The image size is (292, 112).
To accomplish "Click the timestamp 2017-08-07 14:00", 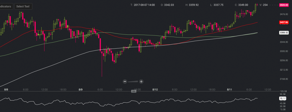I will (144, 5).
